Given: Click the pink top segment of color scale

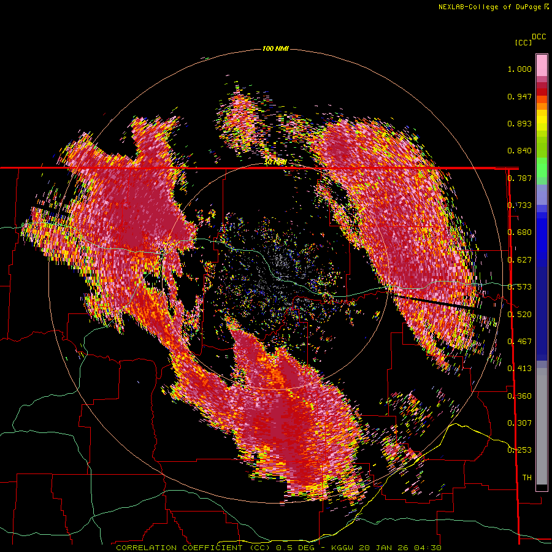Looking at the screenshot, I should click(x=542, y=65).
